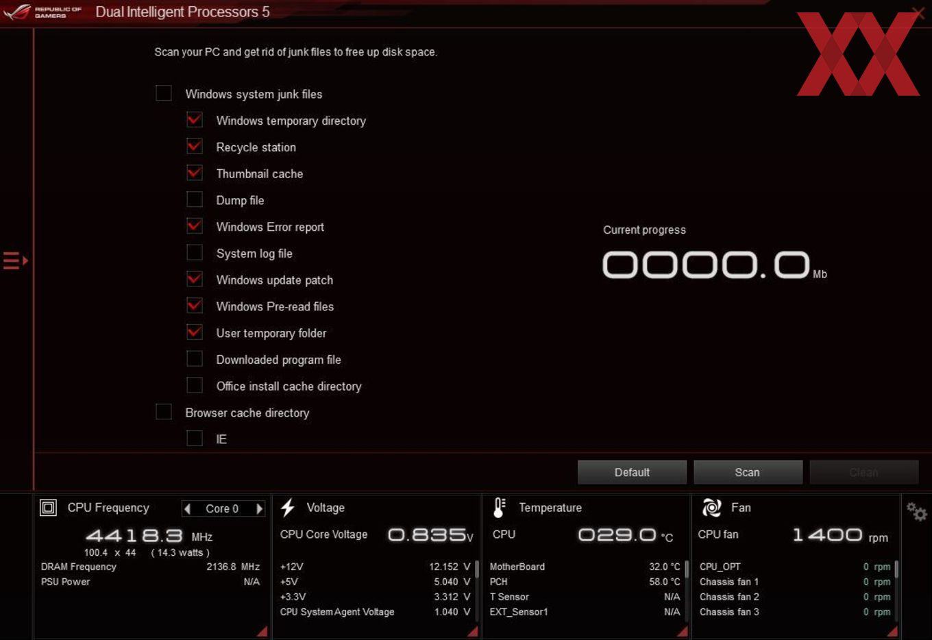Click the ROG Republic of Gamers logo
The image size is (932, 640).
[42, 12]
